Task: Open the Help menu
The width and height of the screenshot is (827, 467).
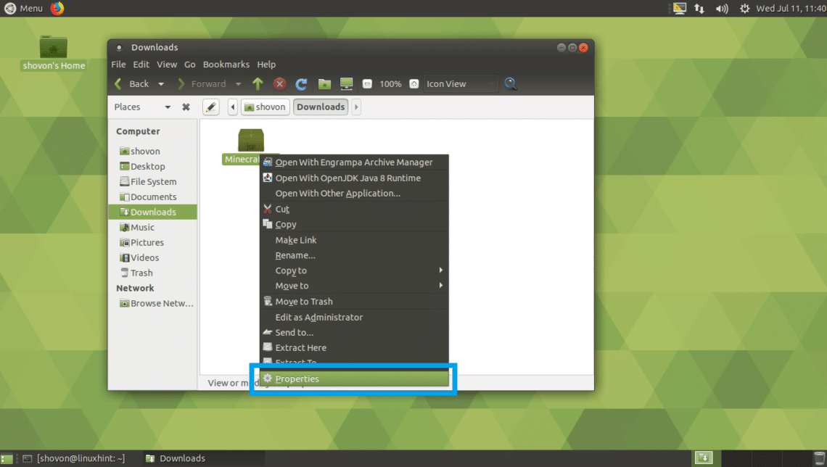Action: pos(266,65)
